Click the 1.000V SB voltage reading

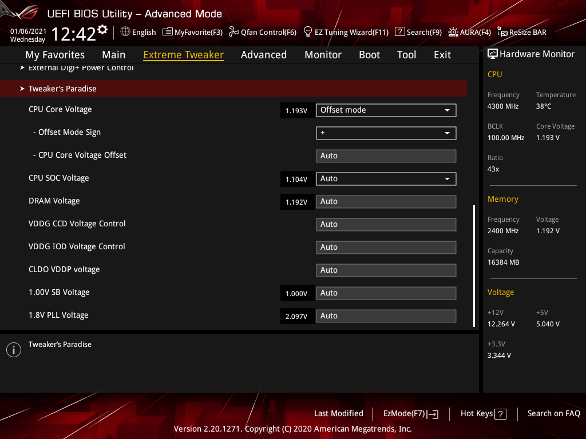click(297, 293)
